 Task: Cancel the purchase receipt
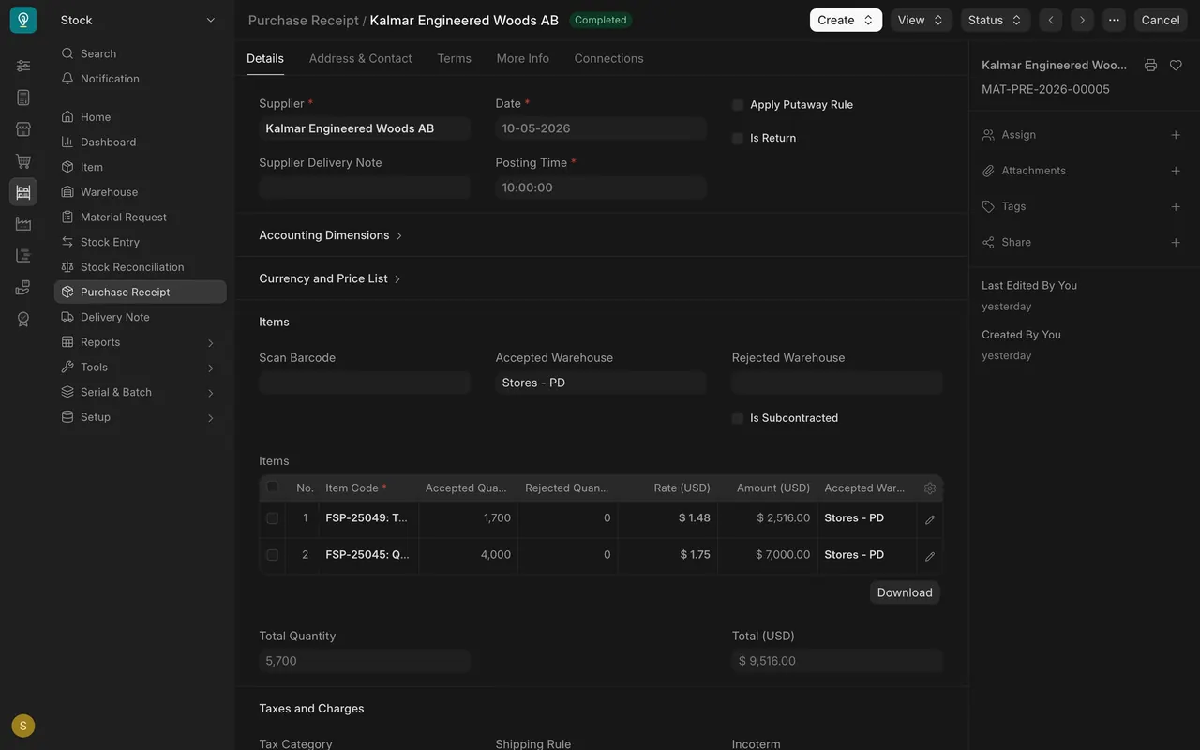click(x=1161, y=20)
